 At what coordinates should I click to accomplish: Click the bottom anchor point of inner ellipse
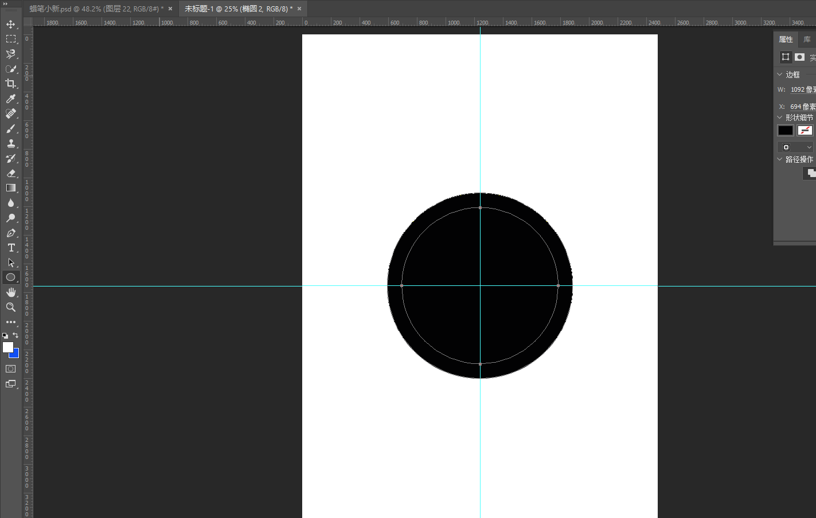tap(480, 364)
